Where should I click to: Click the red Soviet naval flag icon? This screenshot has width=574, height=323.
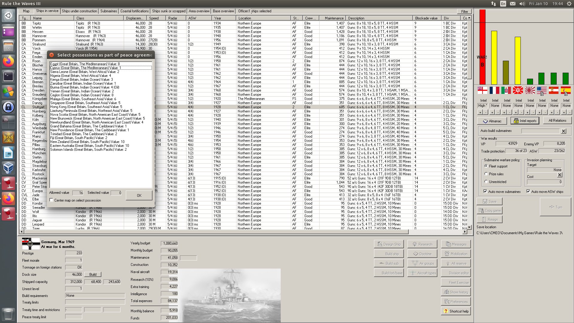pos(518,90)
